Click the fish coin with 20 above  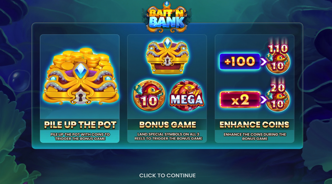277,101
